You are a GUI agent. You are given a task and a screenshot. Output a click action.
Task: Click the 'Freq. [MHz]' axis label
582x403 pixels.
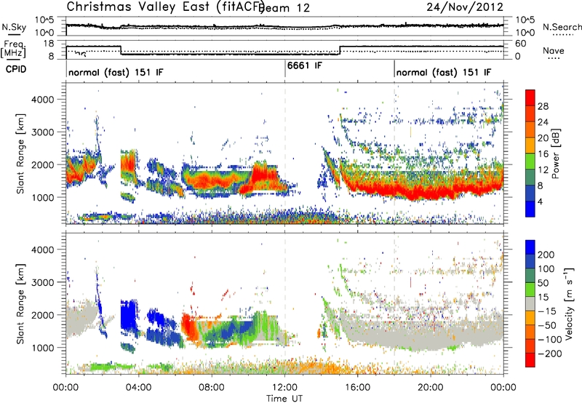click(x=14, y=49)
